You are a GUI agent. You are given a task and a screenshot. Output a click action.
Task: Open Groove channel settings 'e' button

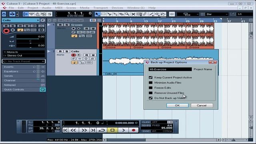point(74,32)
